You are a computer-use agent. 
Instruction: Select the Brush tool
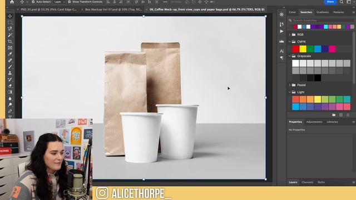(10, 67)
